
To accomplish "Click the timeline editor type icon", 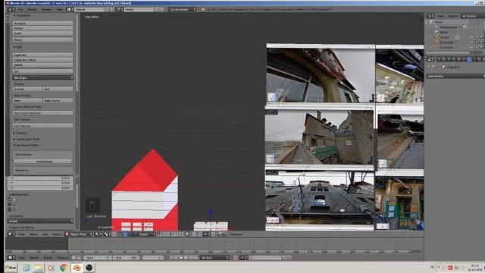I will tap(11, 258).
